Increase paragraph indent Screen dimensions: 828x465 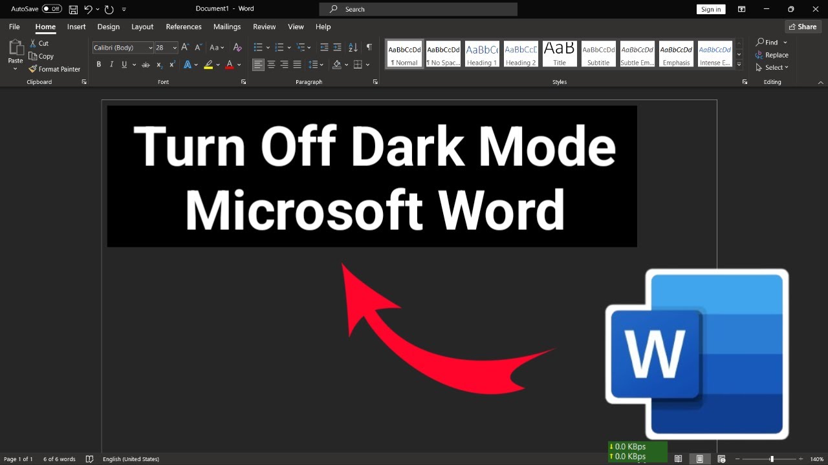pos(337,47)
